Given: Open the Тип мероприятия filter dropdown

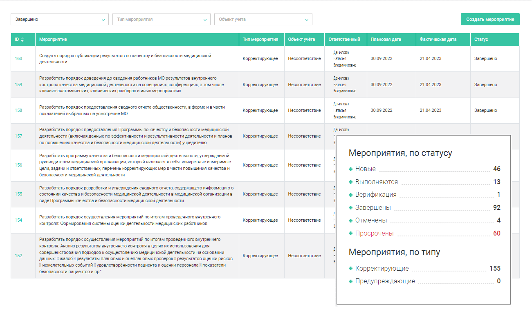Looking at the screenshot, I should (x=162, y=19).
